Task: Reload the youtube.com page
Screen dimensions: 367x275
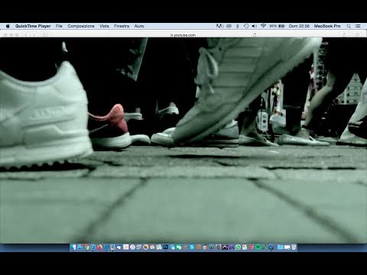Action: tap(255, 34)
